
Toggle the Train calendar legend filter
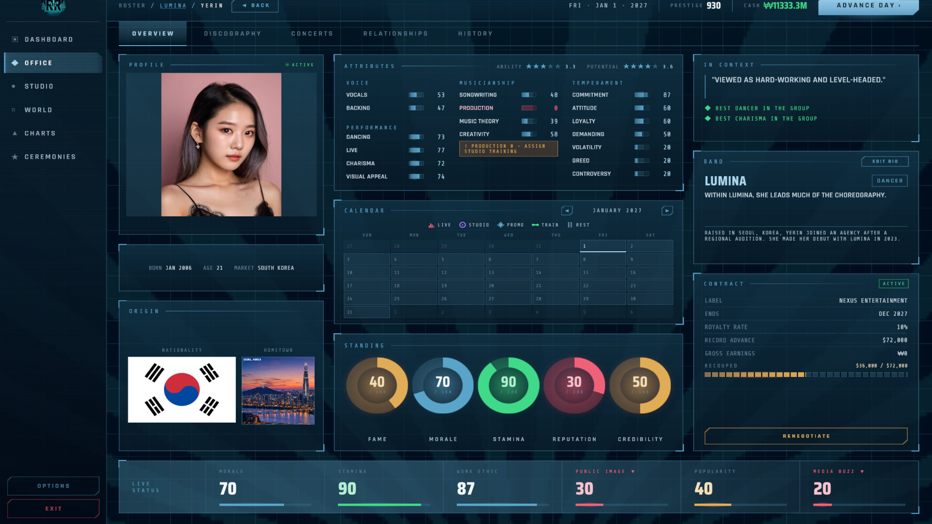tap(545, 225)
